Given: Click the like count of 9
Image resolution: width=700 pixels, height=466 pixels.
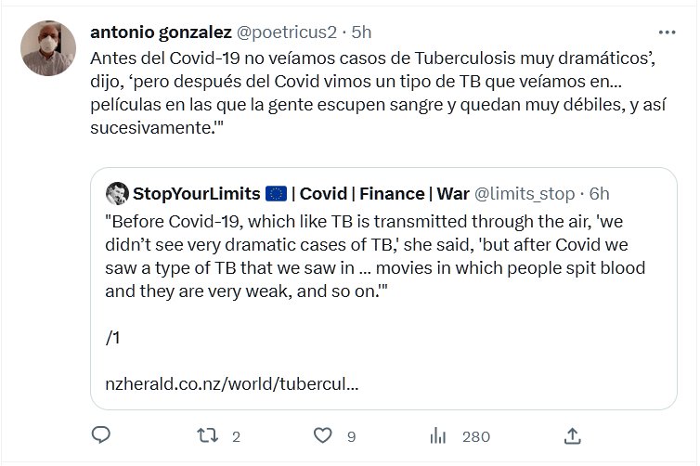Looking at the screenshot, I should pos(351,436).
